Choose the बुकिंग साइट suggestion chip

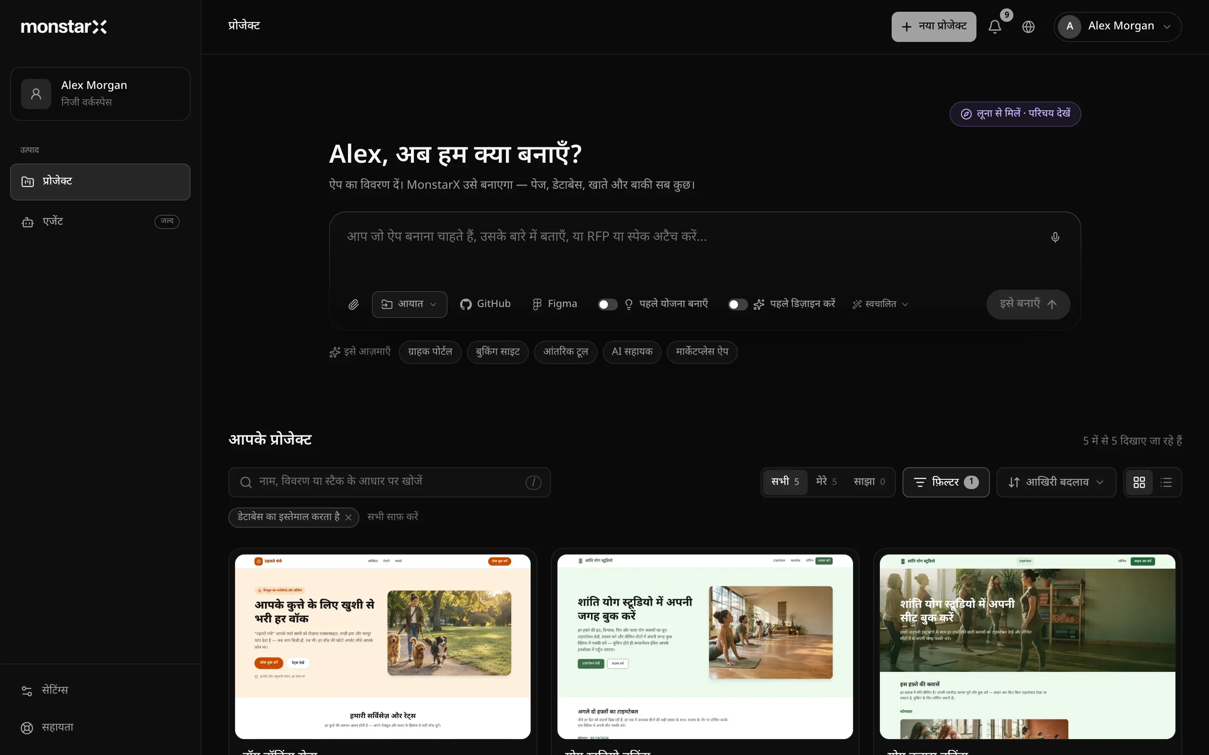tap(497, 352)
